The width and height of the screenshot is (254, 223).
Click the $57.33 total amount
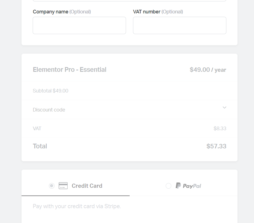pos(216,146)
